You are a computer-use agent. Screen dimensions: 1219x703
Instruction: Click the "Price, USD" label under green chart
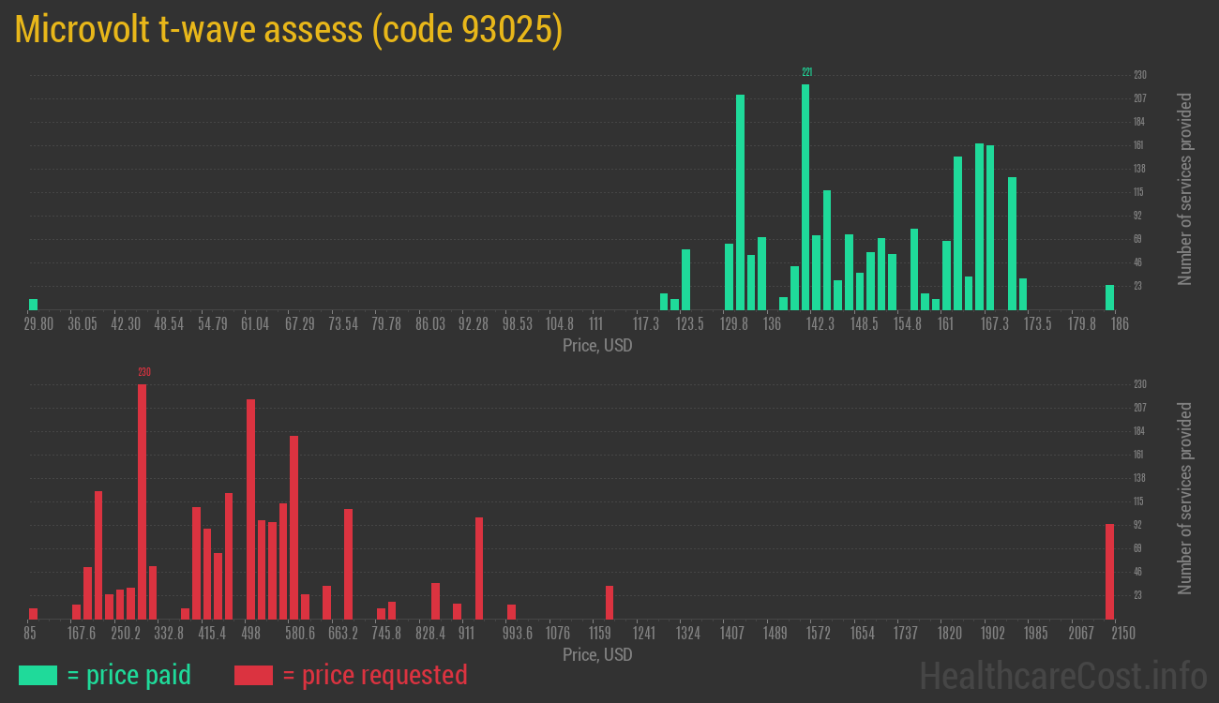[x=597, y=346]
